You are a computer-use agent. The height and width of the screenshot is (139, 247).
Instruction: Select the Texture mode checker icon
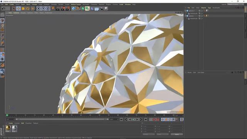click(x=2, y=25)
